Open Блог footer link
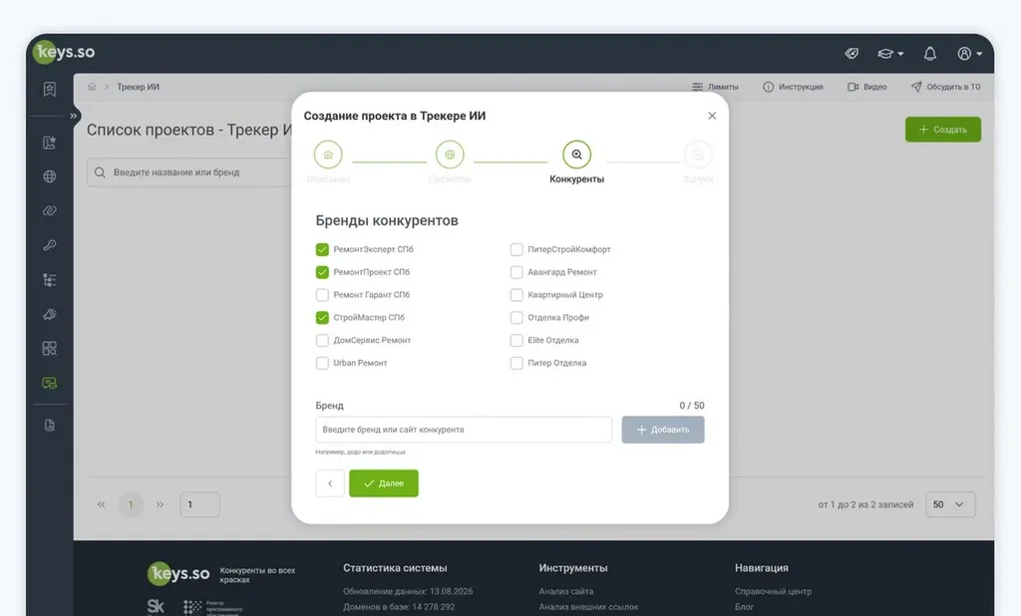Image resolution: width=1021 pixels, height=616 pixels. coord(744,607)
